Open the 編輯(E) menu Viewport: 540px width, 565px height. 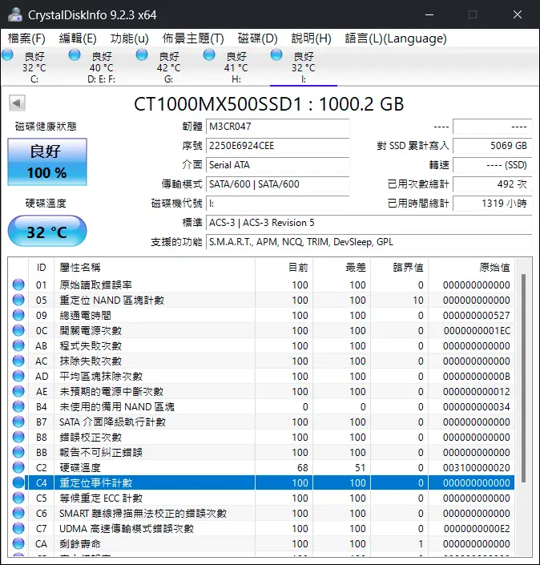[78, 38]
